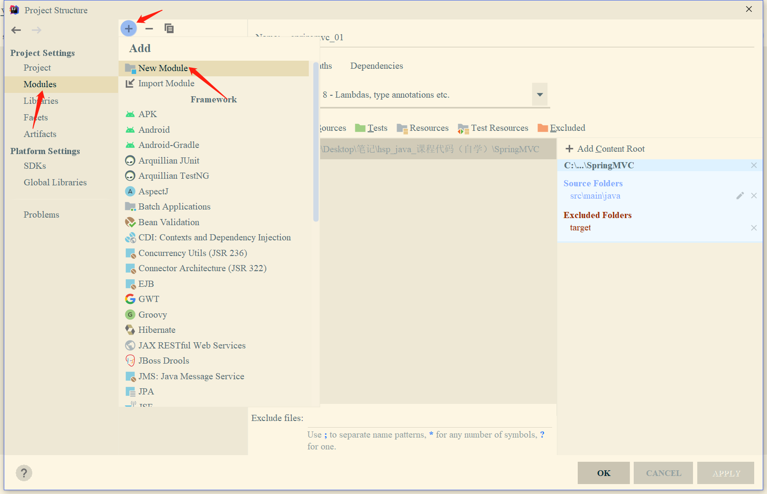Image resolution: width=767 pixels, height=494 pixels.
Task: Close the Project Structure dialog
Action: point(749,9)
